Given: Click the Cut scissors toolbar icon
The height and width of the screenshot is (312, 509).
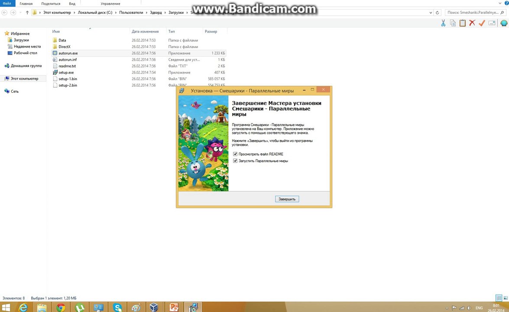Looking at the screenshot, I should 443,23.
